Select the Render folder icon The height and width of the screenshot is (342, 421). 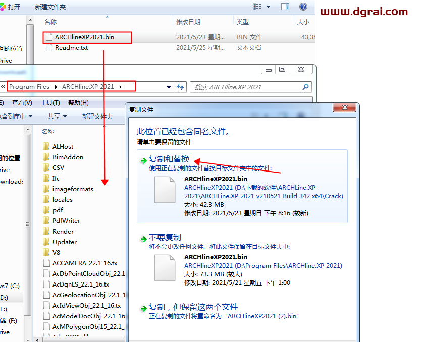[x=46, y=231]
